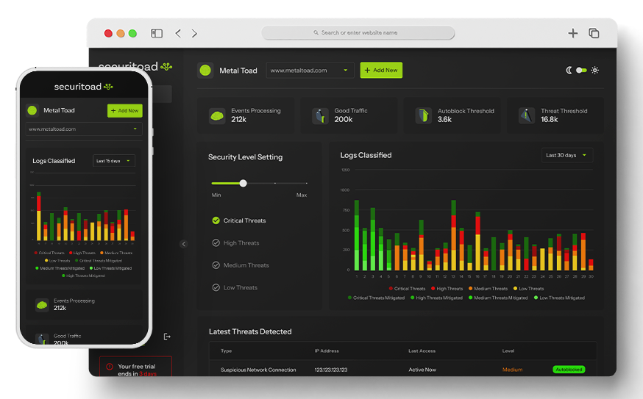Toggle the light/dark theme switch
Screen dimensions: 643x399
pyautogui.click(x=581, y=70)
